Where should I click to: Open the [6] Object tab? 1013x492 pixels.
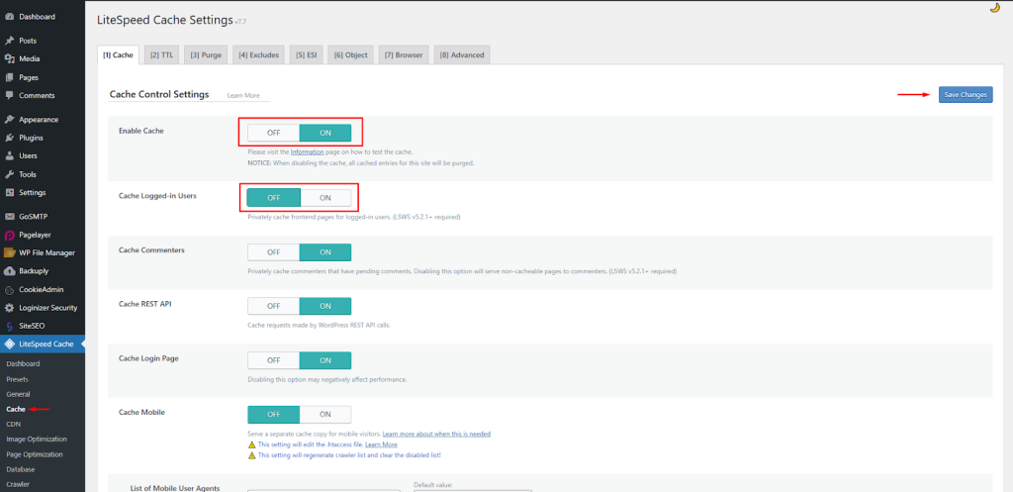point(351,55)
